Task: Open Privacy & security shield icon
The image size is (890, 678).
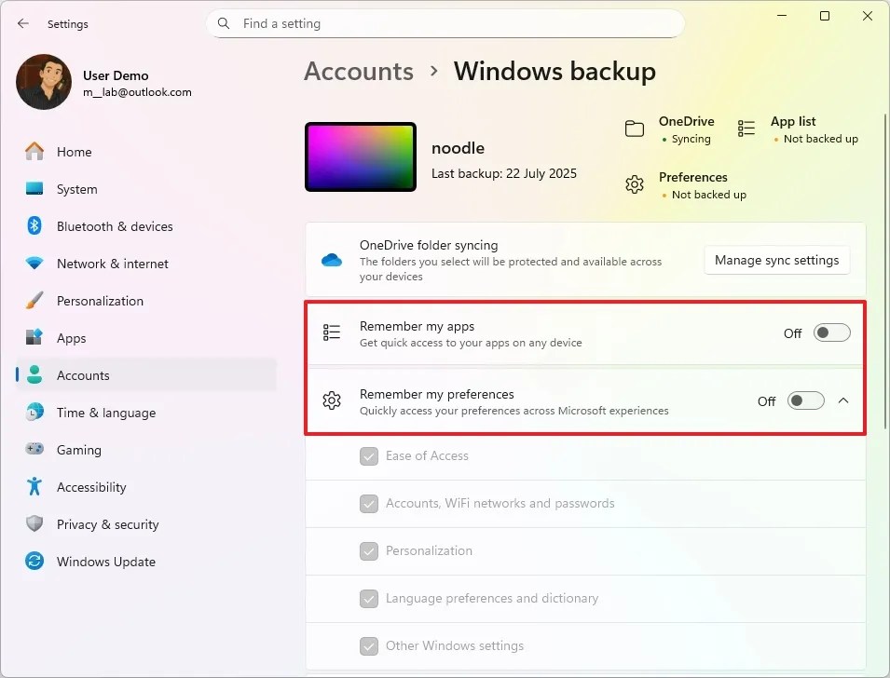Action: tap(33, 524)
